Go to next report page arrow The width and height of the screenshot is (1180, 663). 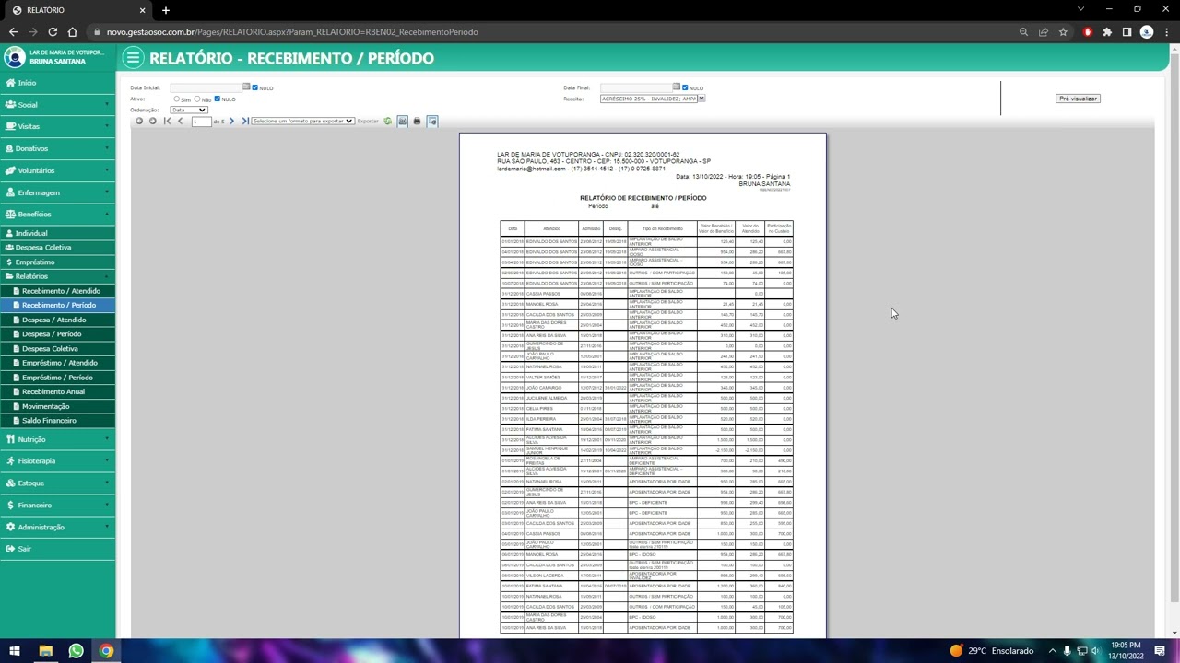pyautogui.click(x=231, y=122)
